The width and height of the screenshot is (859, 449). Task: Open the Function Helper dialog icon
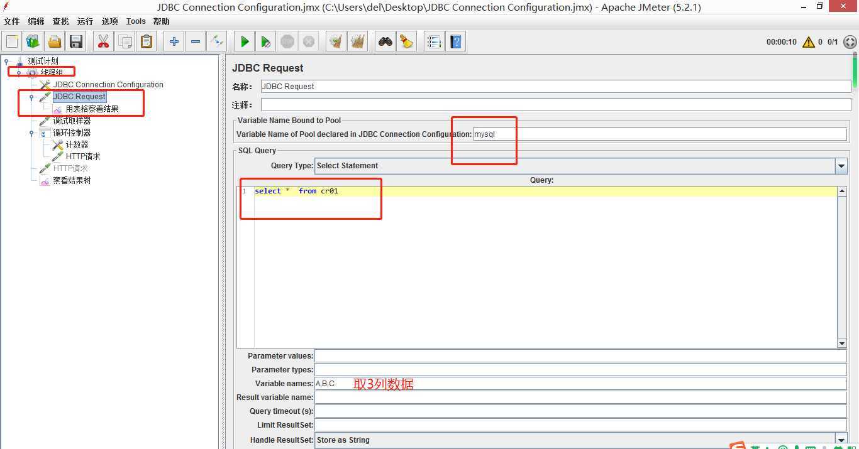[x=434, y=41]
